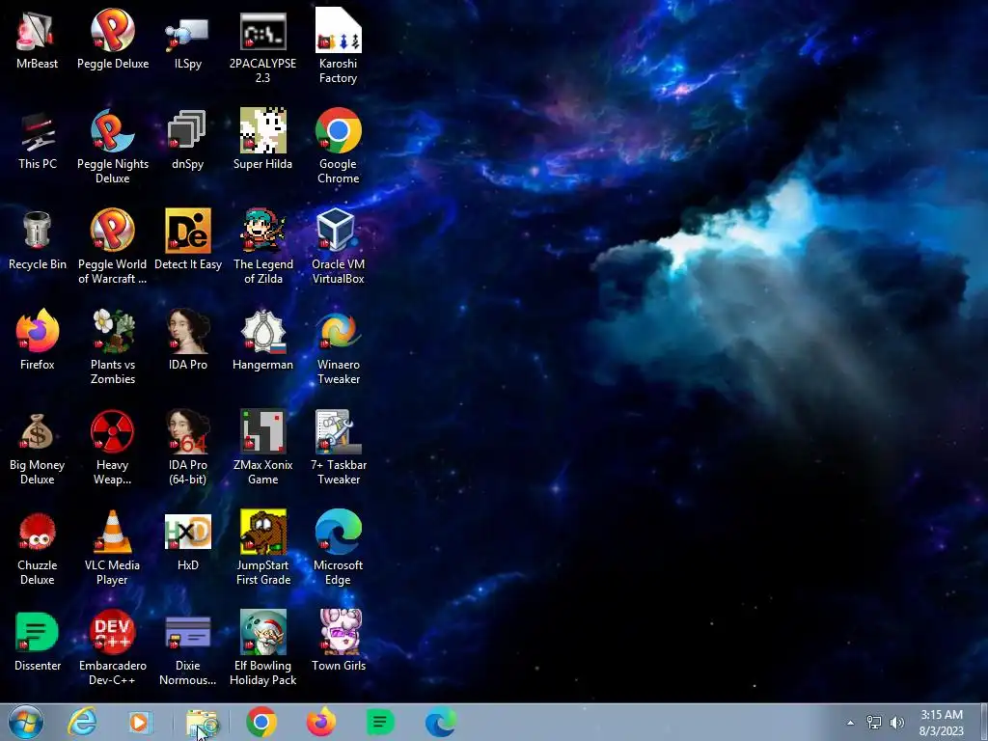This screenshot has height=741, width=988.
Task: Select the ZMax Xonix Game icon
Action: coord(262,448)
